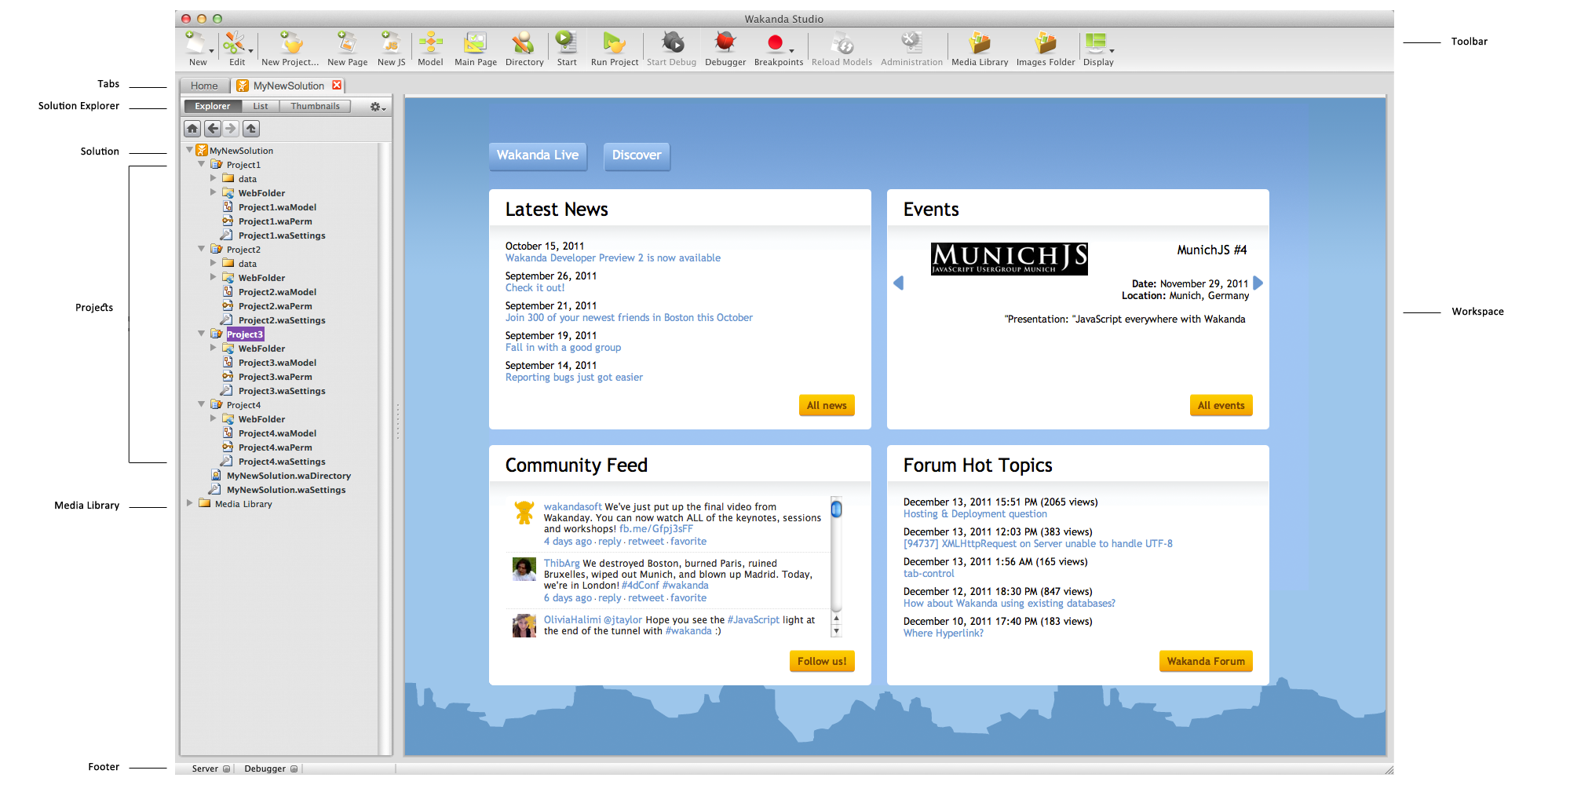Show the previous event with left arrow

click(x=899, y=283)
